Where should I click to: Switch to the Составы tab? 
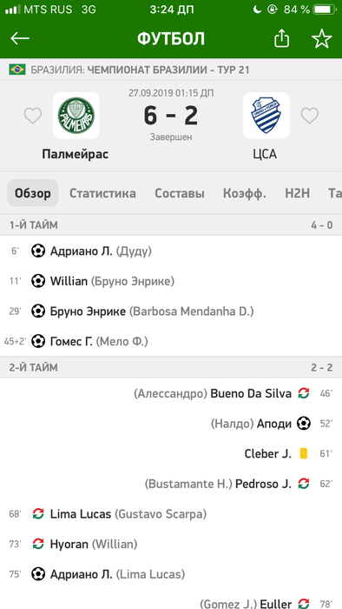(180, 193)
